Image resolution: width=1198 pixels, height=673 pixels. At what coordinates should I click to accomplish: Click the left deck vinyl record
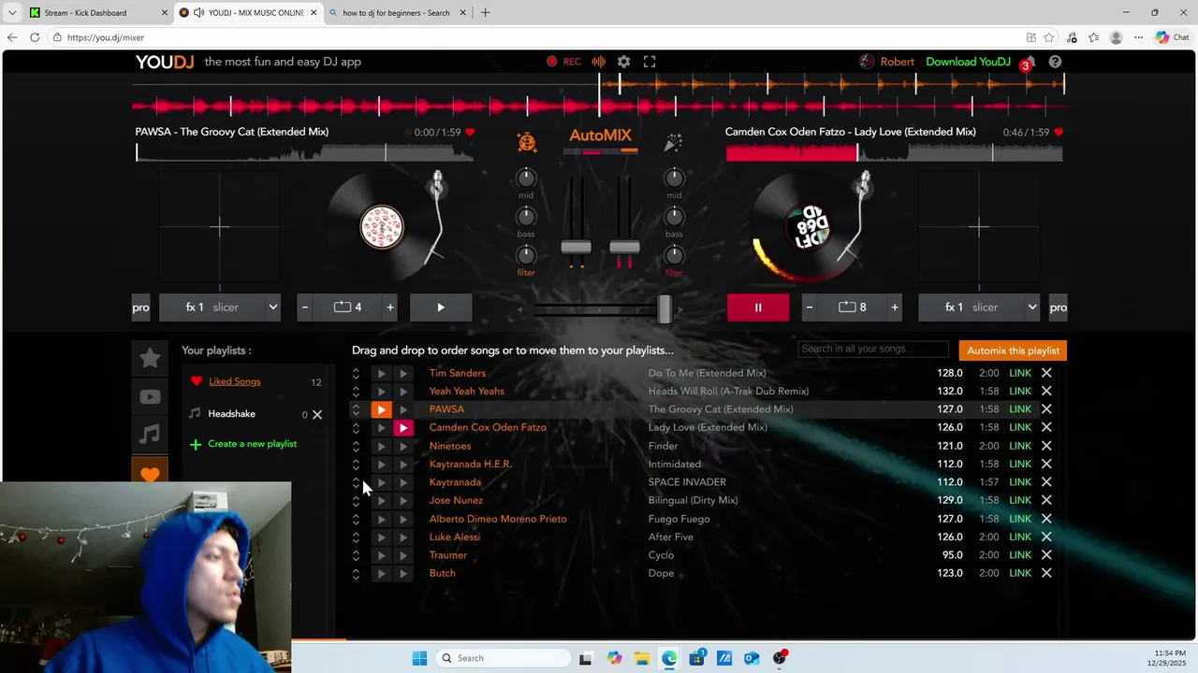pyautogui.click(x=382, y=227)
